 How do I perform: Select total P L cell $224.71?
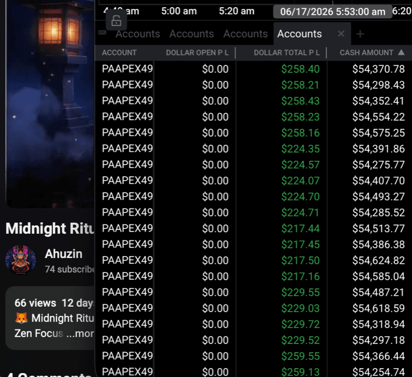tap(301, 213)
